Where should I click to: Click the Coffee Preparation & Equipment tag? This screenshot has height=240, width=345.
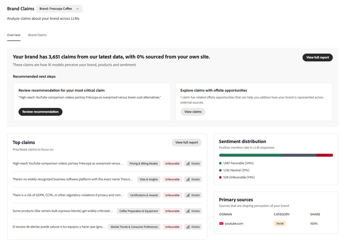pos(138,211)
